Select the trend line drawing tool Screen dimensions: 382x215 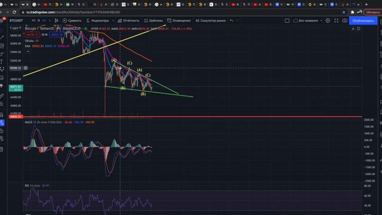click(x=2, y=38)
